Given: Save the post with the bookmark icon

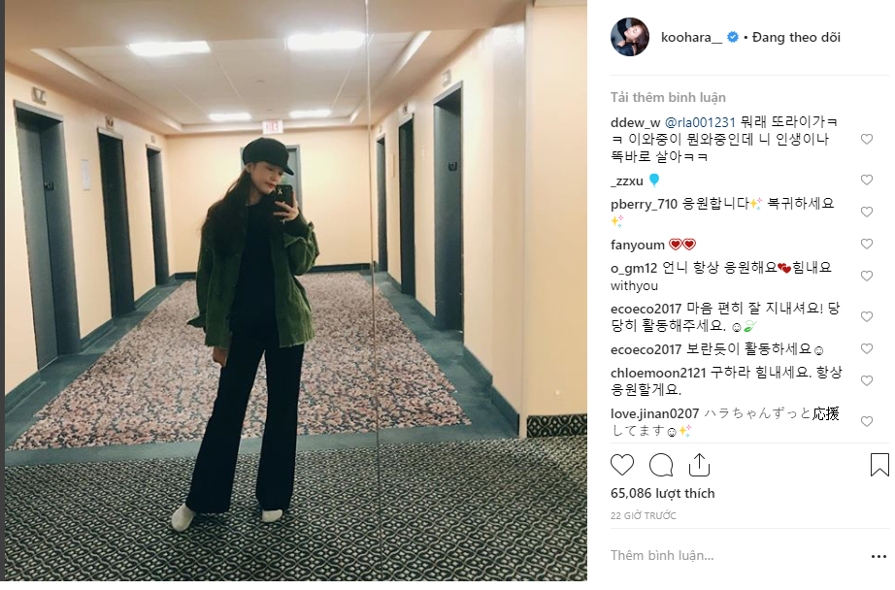Looking at the screenshot, I should point(879,465).
